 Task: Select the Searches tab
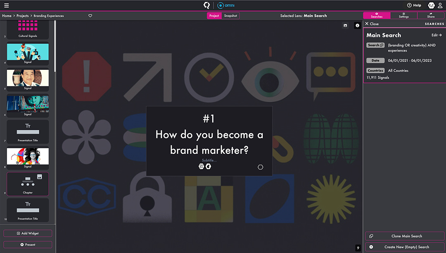pyautogui.click(x=377, y=16)
